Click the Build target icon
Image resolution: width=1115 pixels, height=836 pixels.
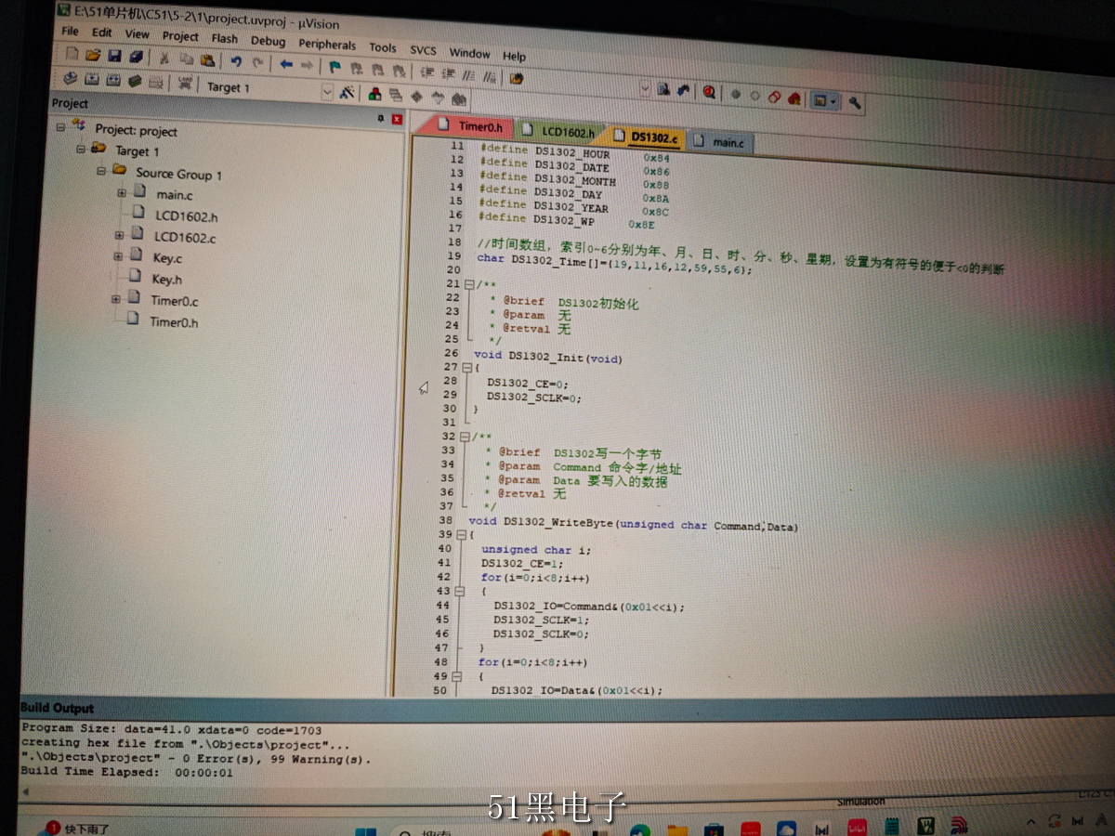coord(92,80)
